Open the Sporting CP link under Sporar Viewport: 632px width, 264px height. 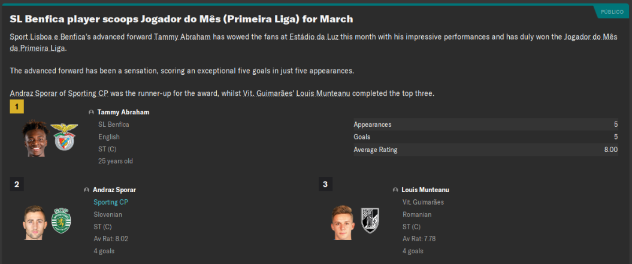click(x=111, y=202)
